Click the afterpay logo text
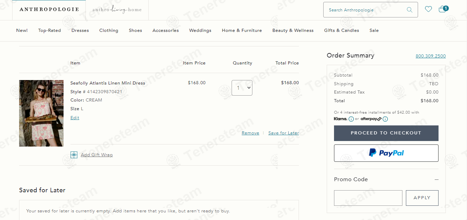The width and height of the screenshot is (467, 220). [371, 119]
